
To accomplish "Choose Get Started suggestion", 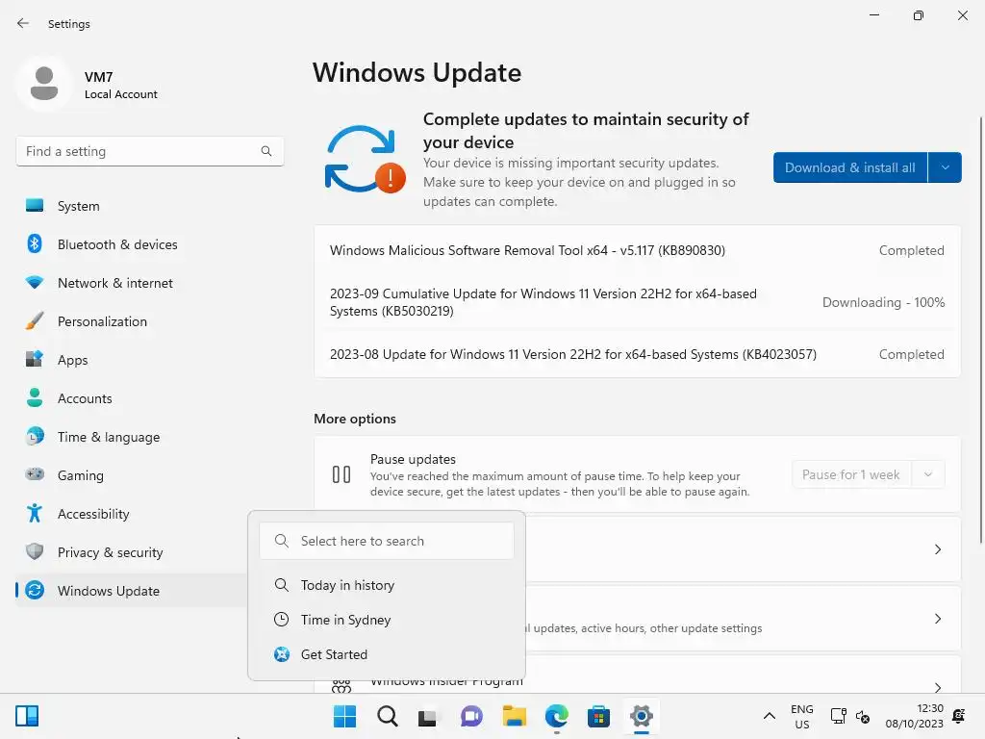I will click(x=387, y=654).
